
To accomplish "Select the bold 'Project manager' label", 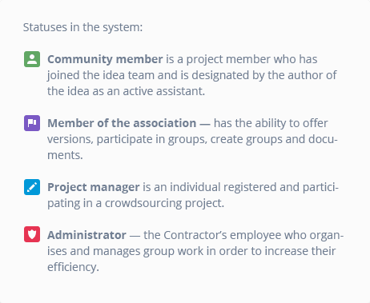I will [94, 187].
